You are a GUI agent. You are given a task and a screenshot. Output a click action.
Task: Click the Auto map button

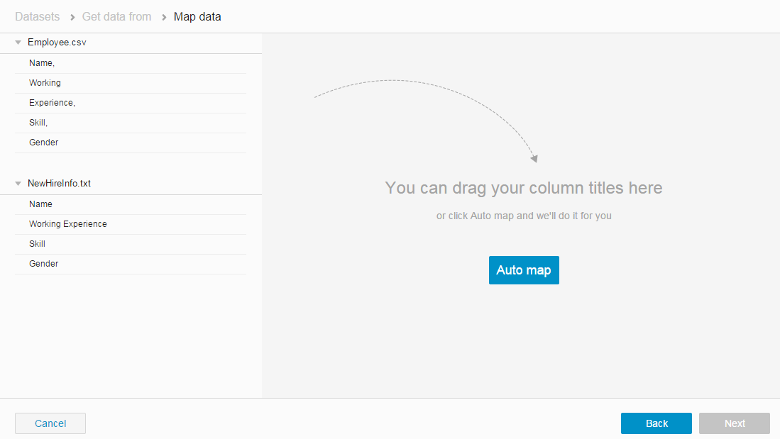[524, 270]
